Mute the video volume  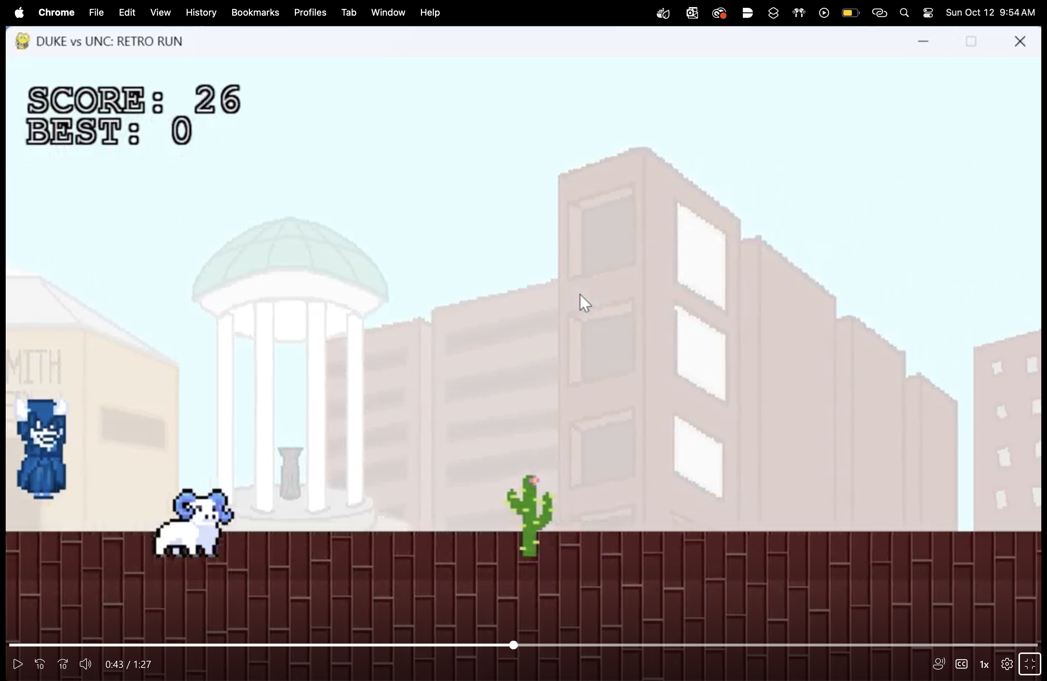pos(85,664)
